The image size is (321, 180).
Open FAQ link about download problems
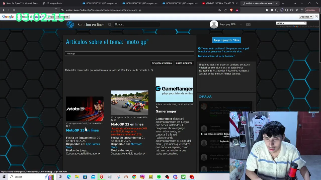coord(223,50)
